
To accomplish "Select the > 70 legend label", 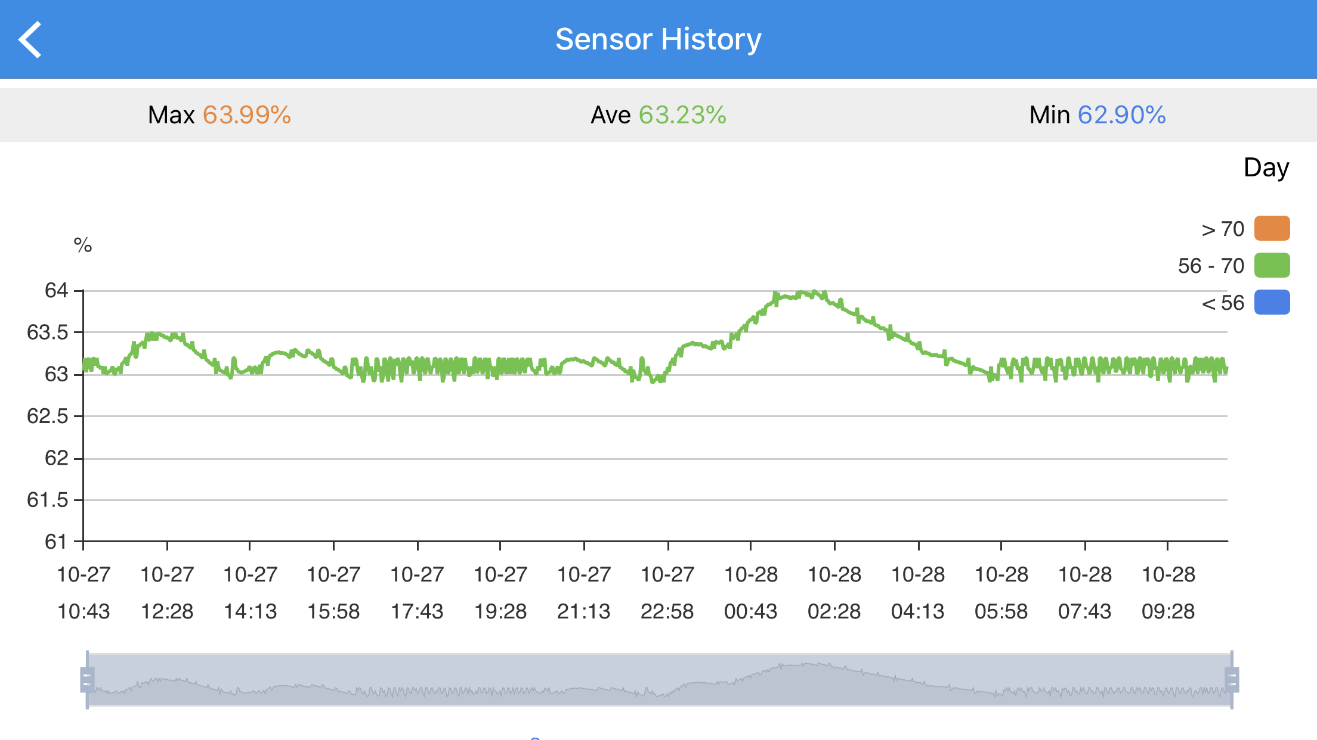I will tap(1223, 229).
